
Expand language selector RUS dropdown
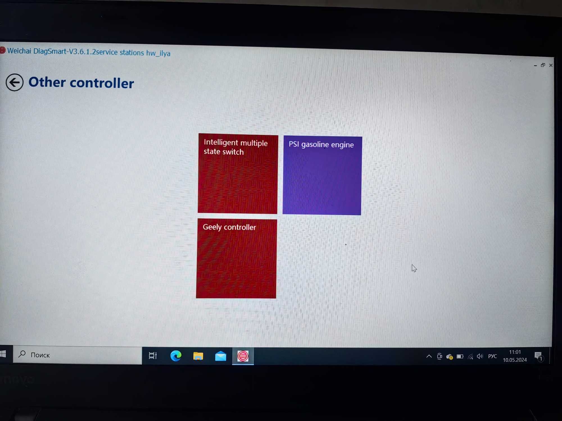pyautogui.click(x=493, y=355)
